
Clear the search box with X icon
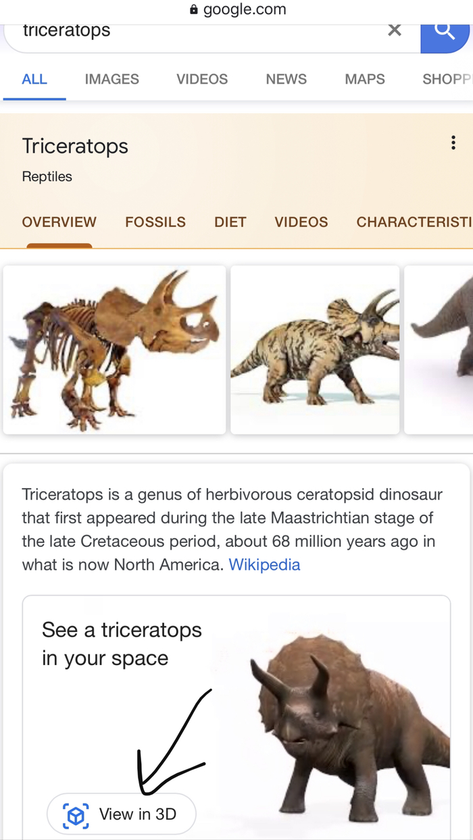[395, 30]
